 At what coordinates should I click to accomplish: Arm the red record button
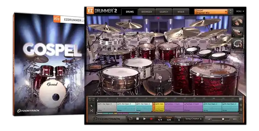point(151,119)
